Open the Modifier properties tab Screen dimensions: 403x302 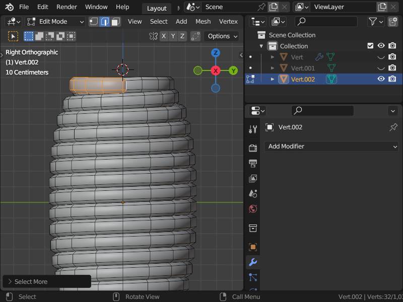(253, 262)
